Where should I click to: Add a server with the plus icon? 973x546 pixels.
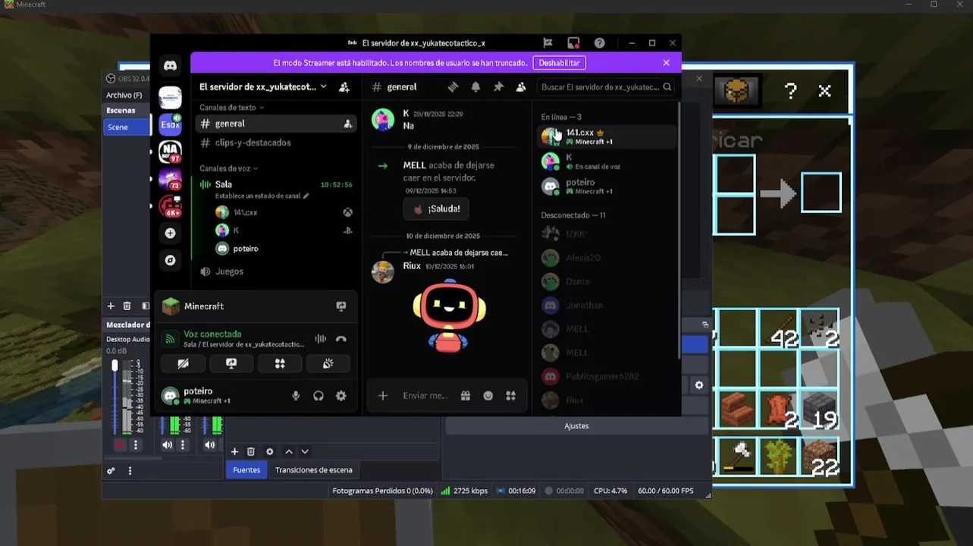(x=170, y=234)
